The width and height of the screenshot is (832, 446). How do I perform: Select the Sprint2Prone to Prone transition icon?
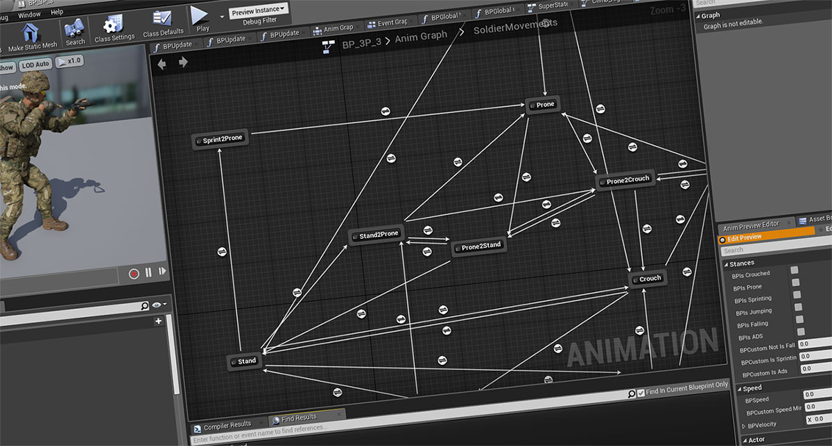coord(386,111)
